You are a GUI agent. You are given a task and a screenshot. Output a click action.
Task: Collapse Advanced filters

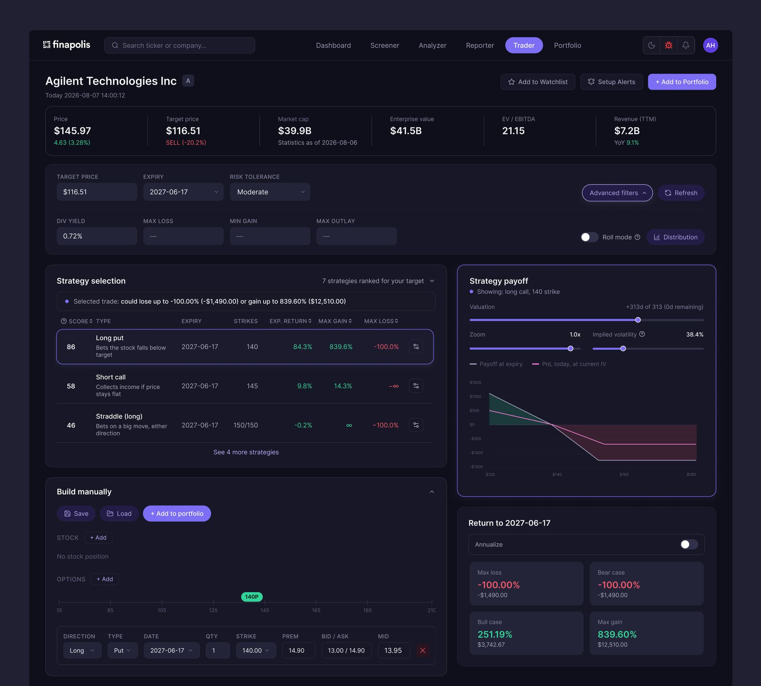point(617,193)
